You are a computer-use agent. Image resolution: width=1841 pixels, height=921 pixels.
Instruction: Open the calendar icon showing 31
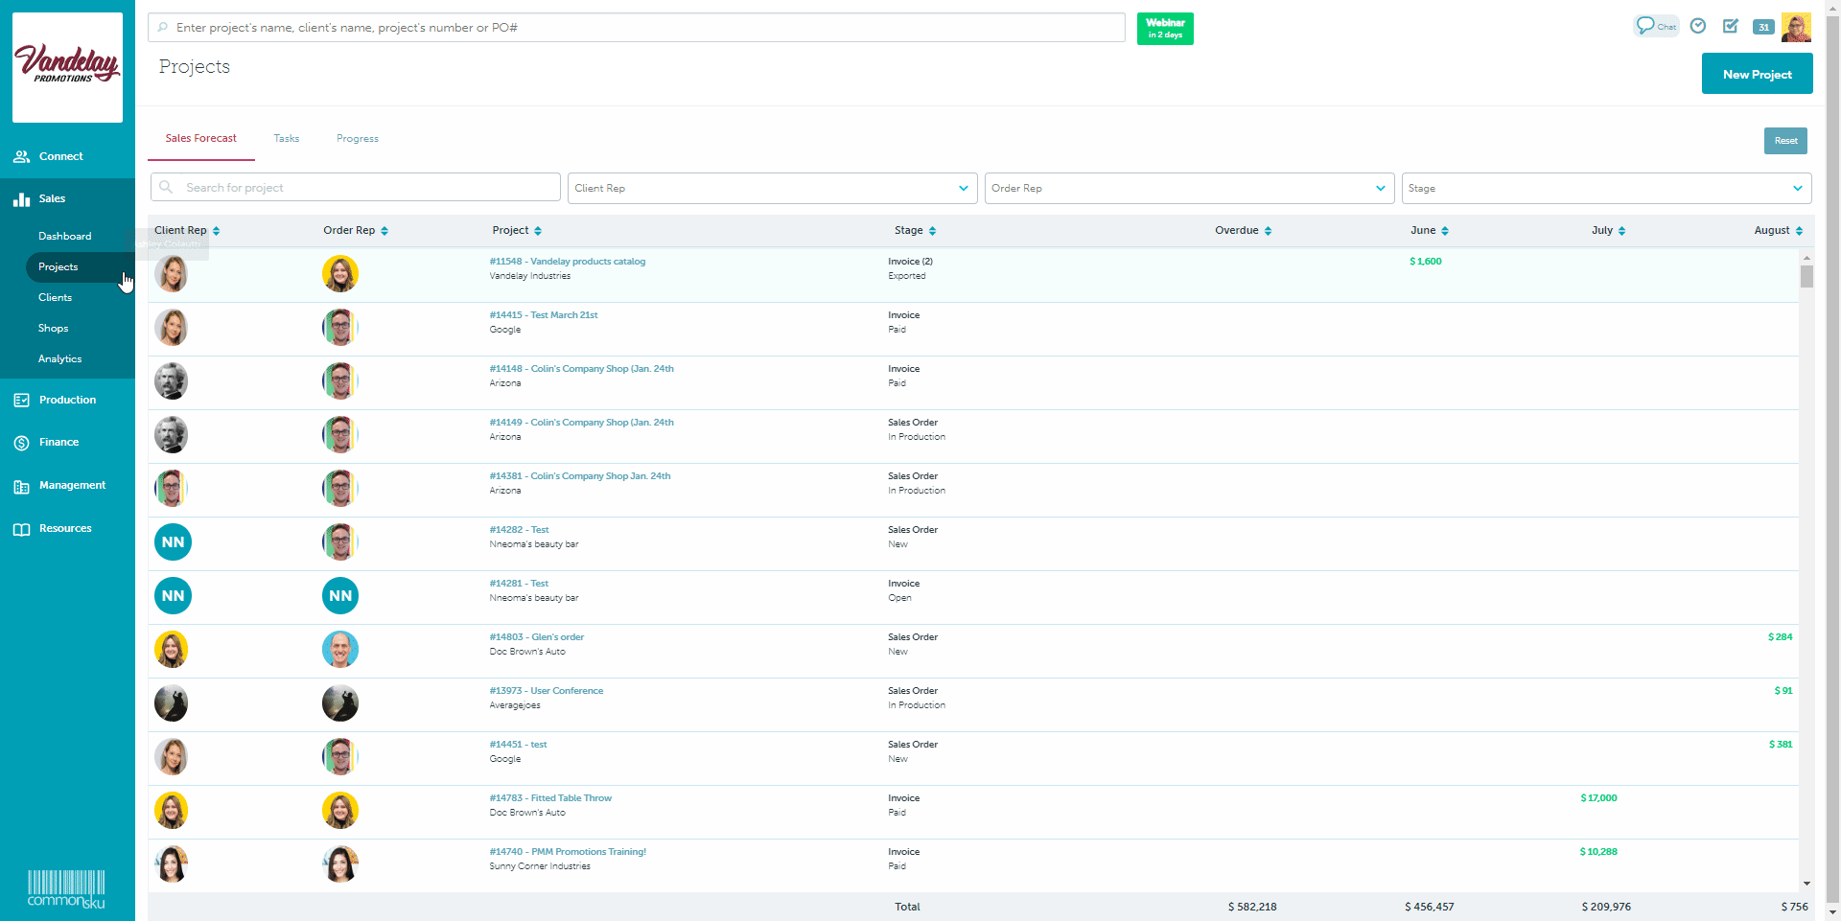tap(1763, 27)
